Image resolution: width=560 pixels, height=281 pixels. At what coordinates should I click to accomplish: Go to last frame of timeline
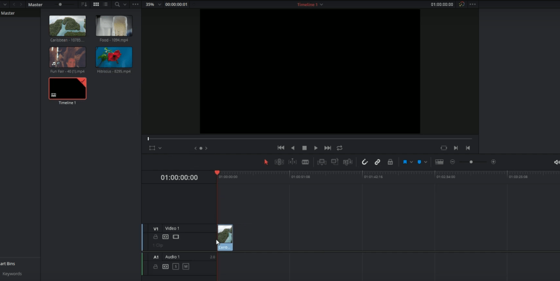point(328,148)
